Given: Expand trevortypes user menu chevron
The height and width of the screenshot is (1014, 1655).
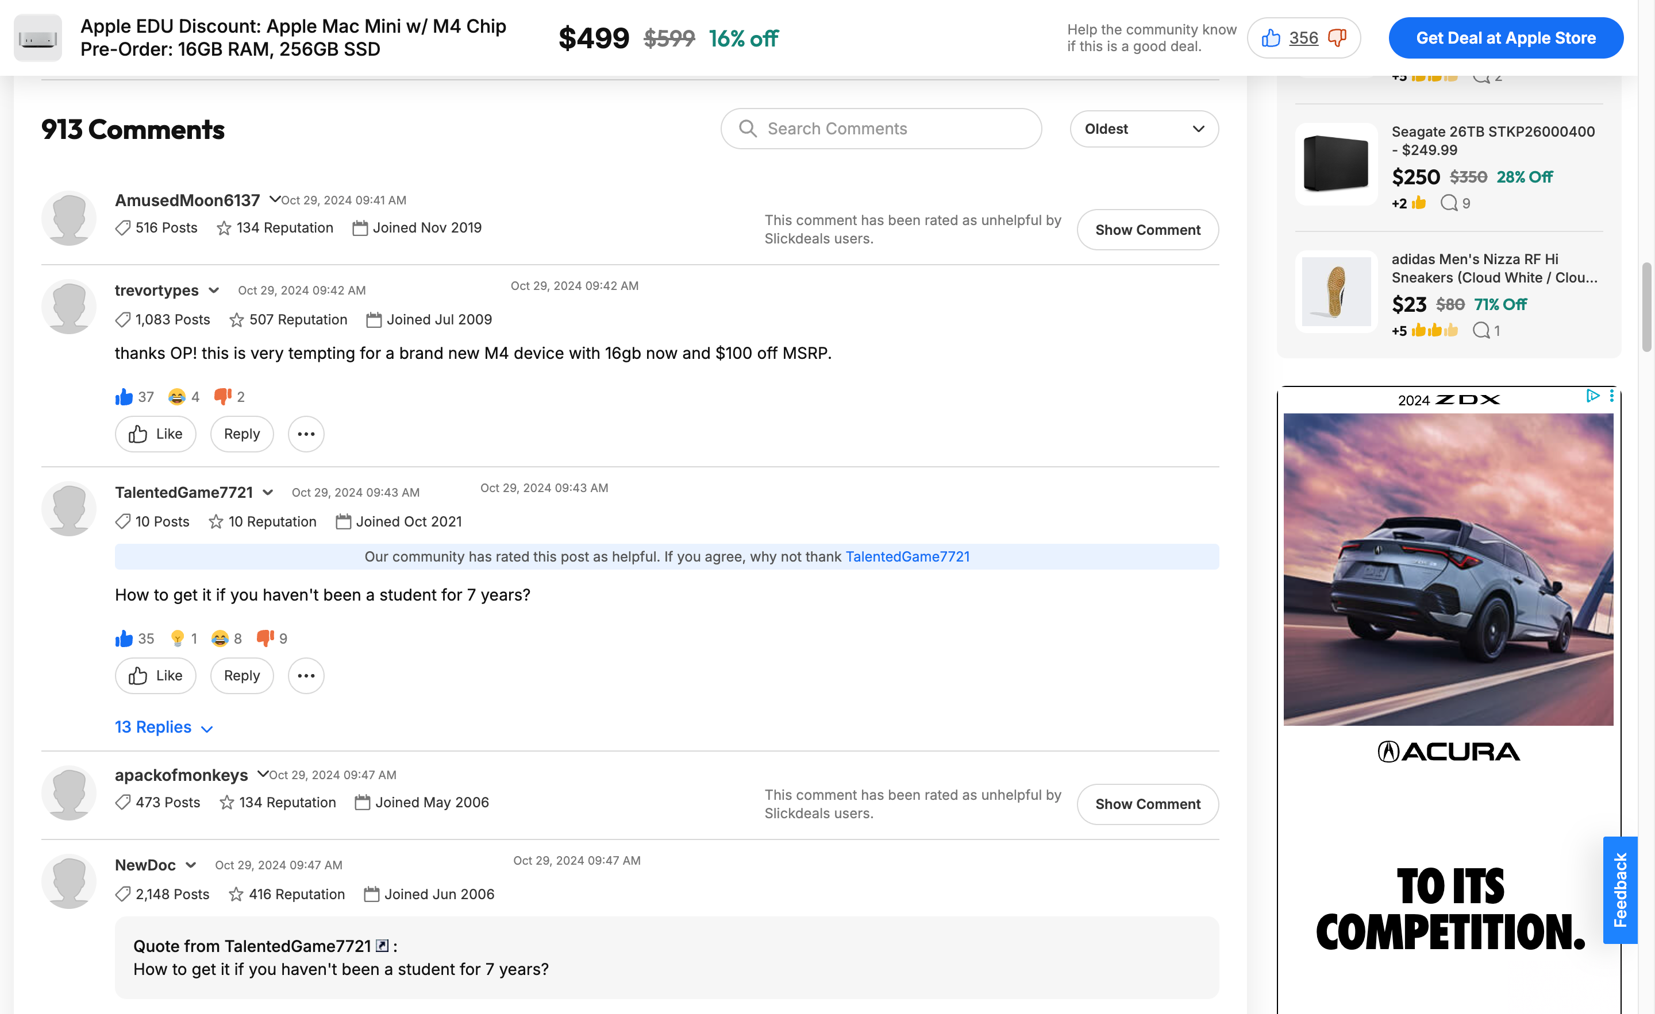Looking at the screenshot, I should (x=214, y=291).
